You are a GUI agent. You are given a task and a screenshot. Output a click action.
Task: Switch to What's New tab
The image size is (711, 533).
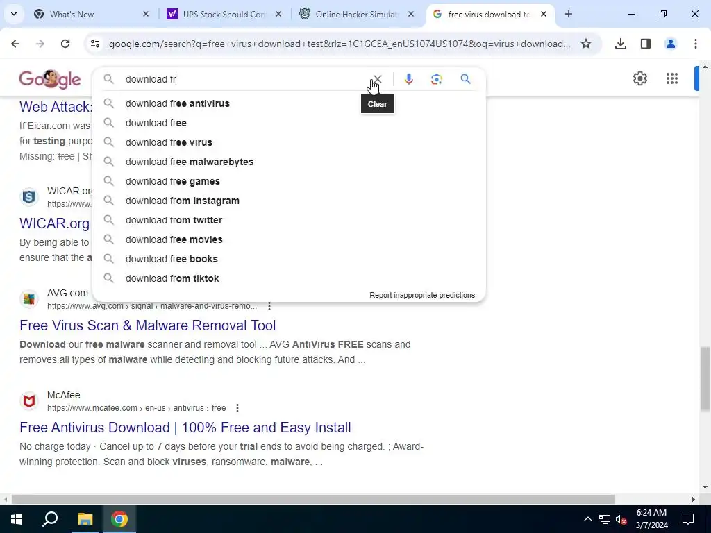coord(91,14)
